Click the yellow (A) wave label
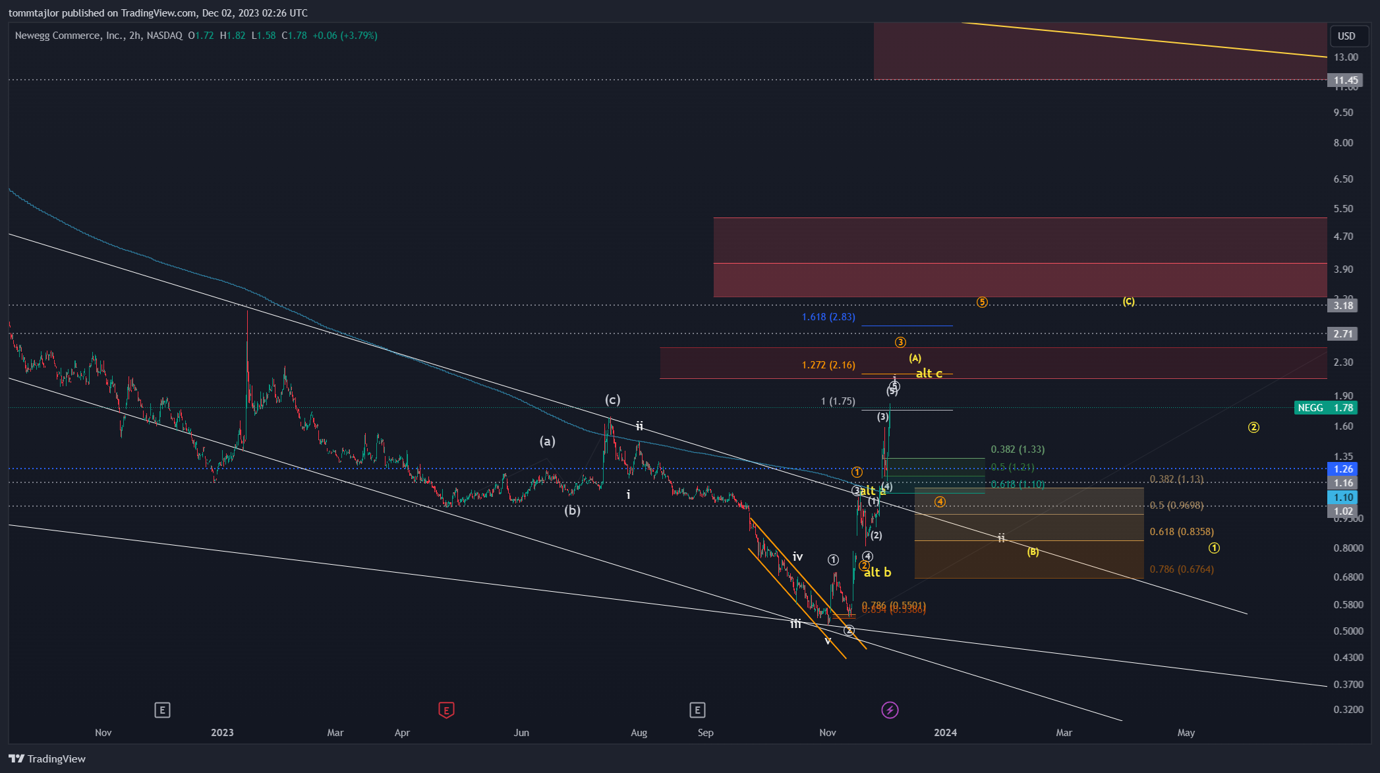The image size is (1380, 773). click(915, 358)
